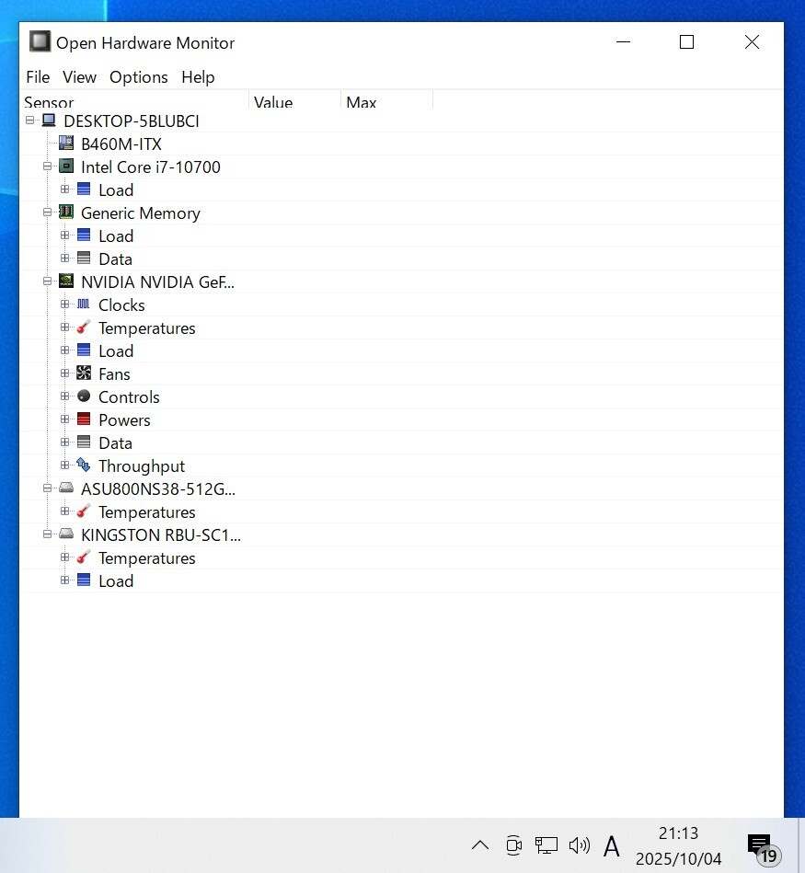Expand the GPU Fans node

click(65, 373)
